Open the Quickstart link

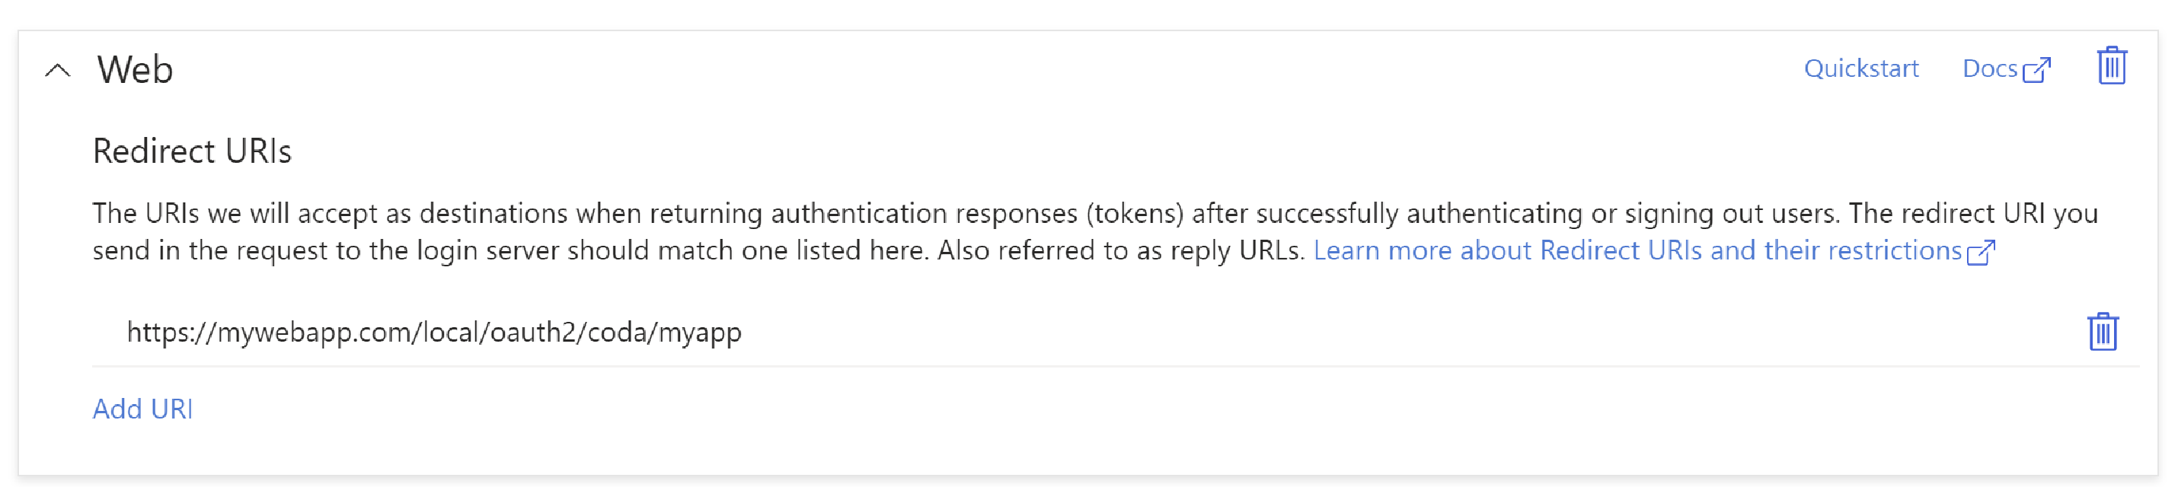coord(1861,68)
